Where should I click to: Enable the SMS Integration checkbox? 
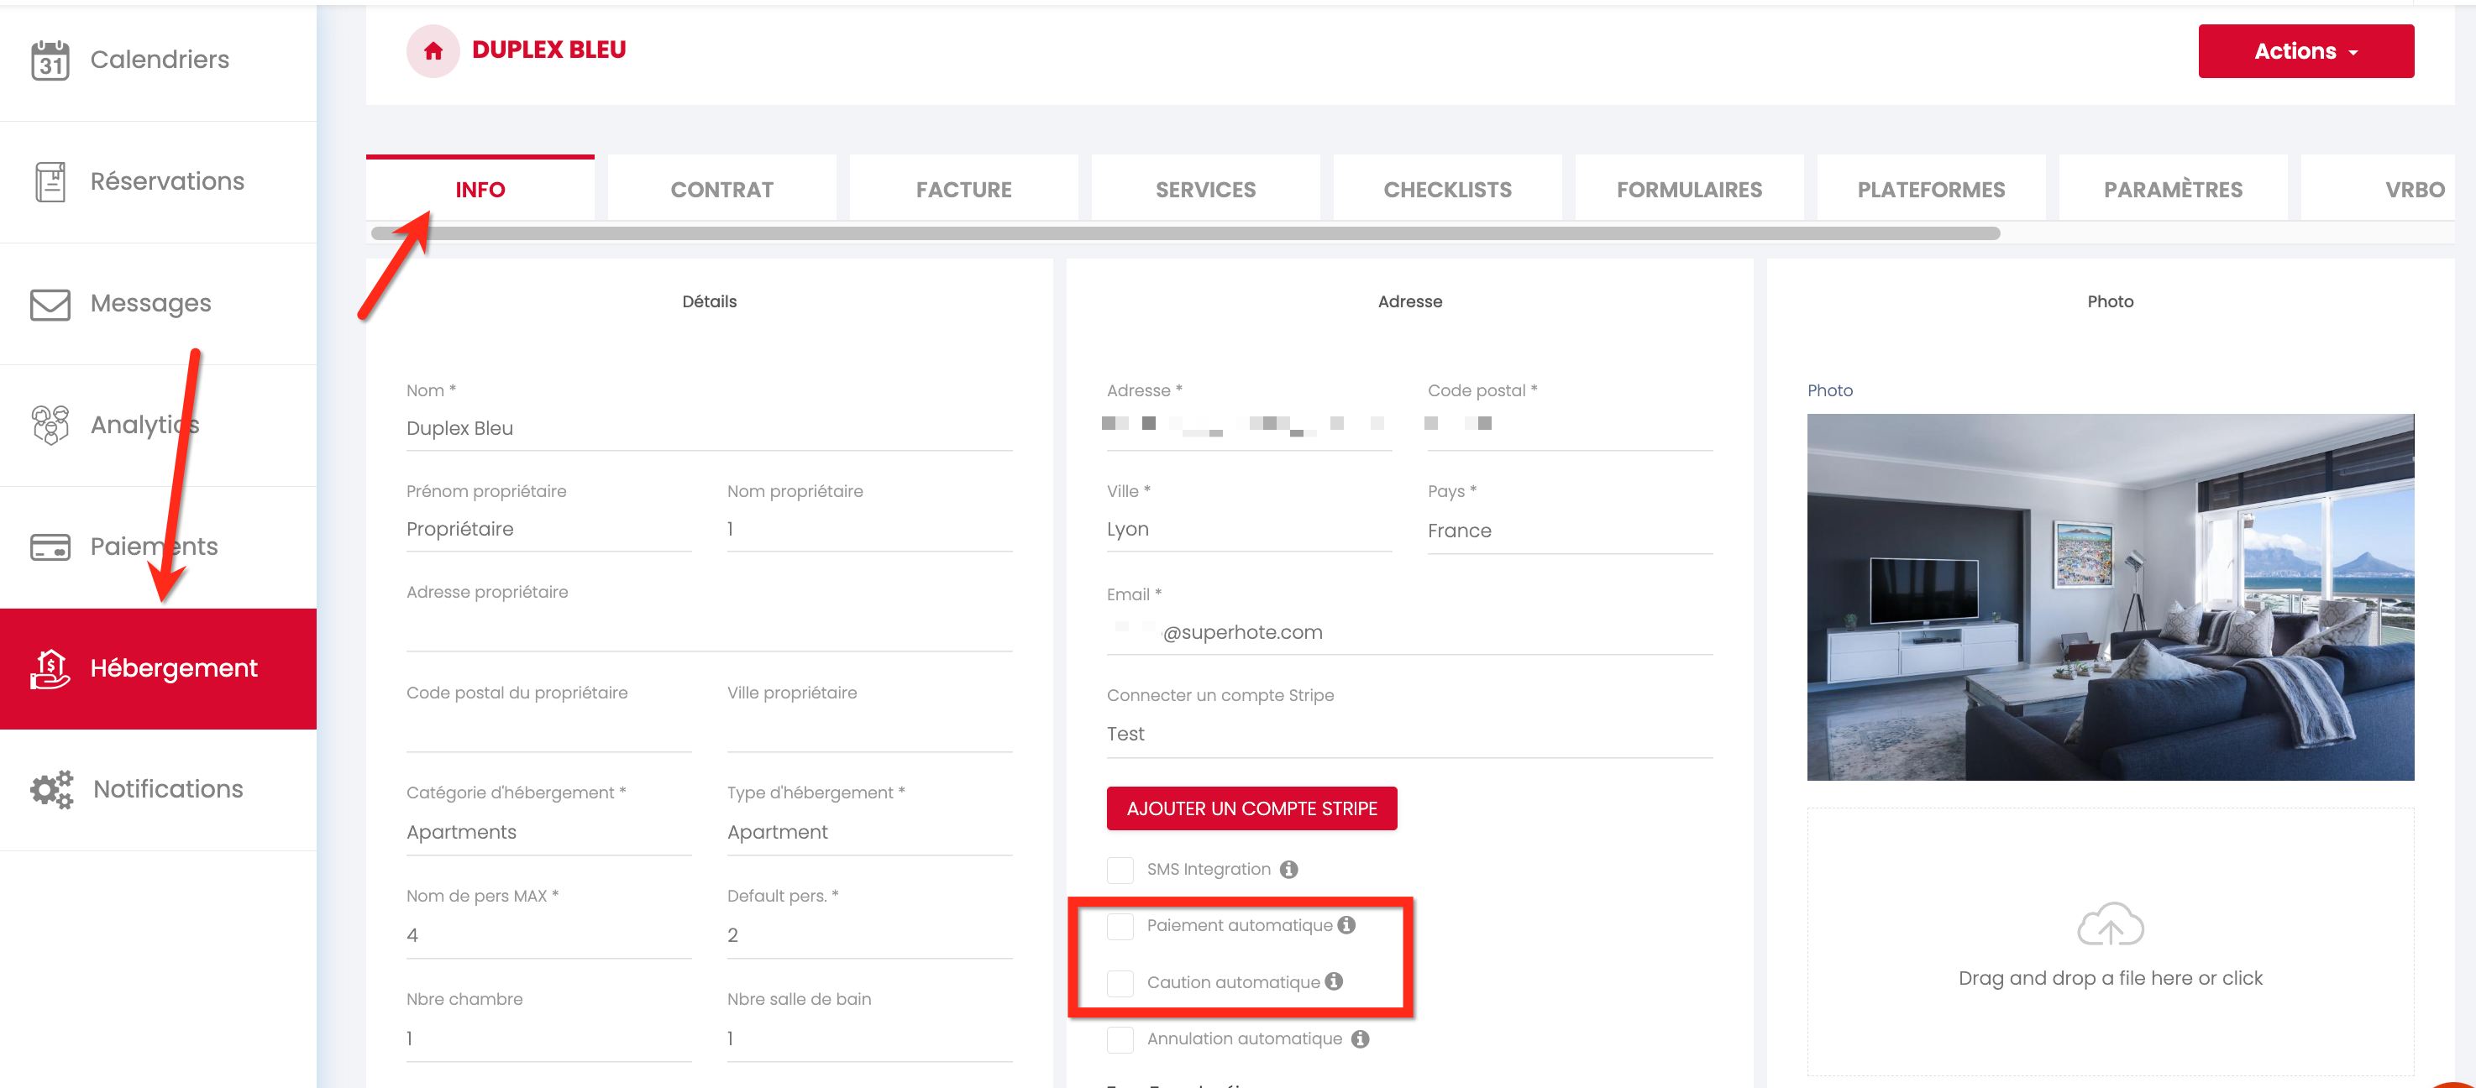1120,870
